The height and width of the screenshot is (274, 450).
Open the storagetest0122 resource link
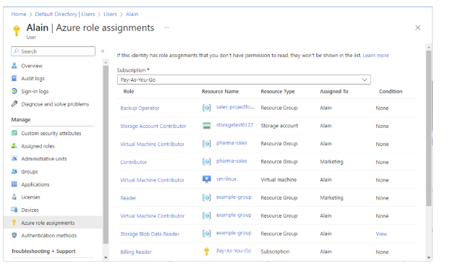point(234,125)
